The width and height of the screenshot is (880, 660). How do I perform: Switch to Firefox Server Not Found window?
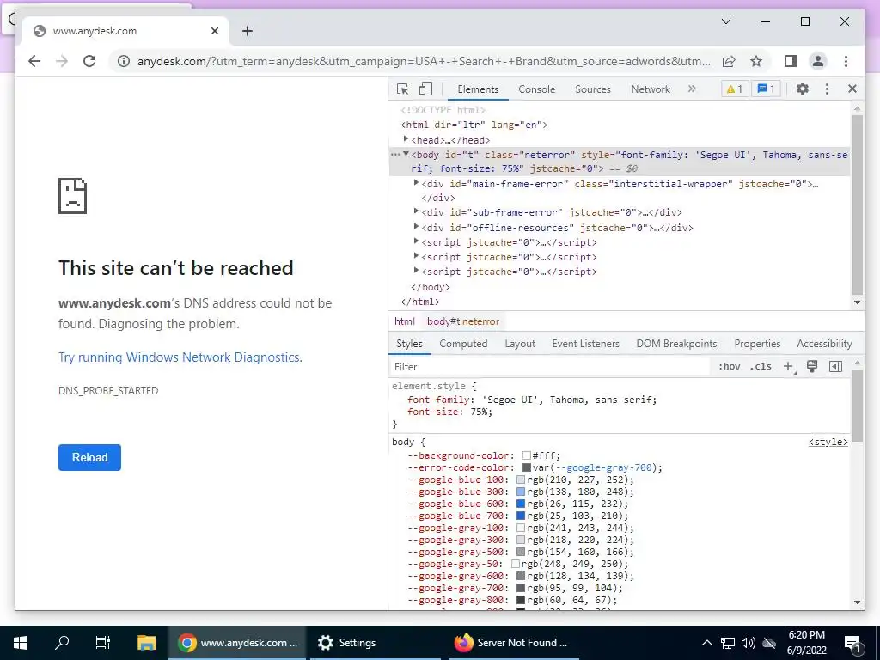point(512,643)
